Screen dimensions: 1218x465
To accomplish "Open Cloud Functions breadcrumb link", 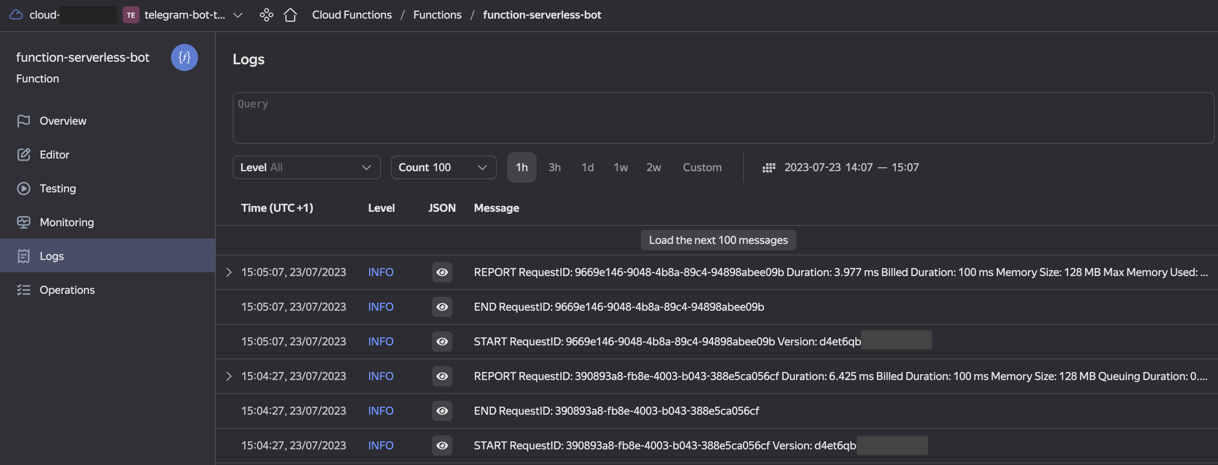I will point(351,15).
